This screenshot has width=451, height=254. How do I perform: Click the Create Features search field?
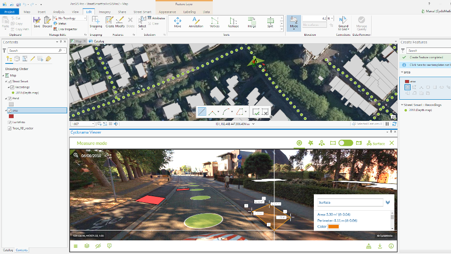428,50
